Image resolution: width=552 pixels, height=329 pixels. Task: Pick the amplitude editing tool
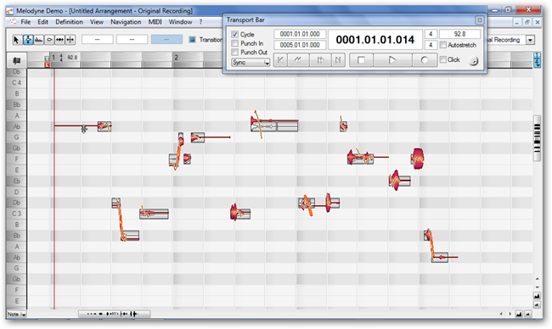click(49, 40)
